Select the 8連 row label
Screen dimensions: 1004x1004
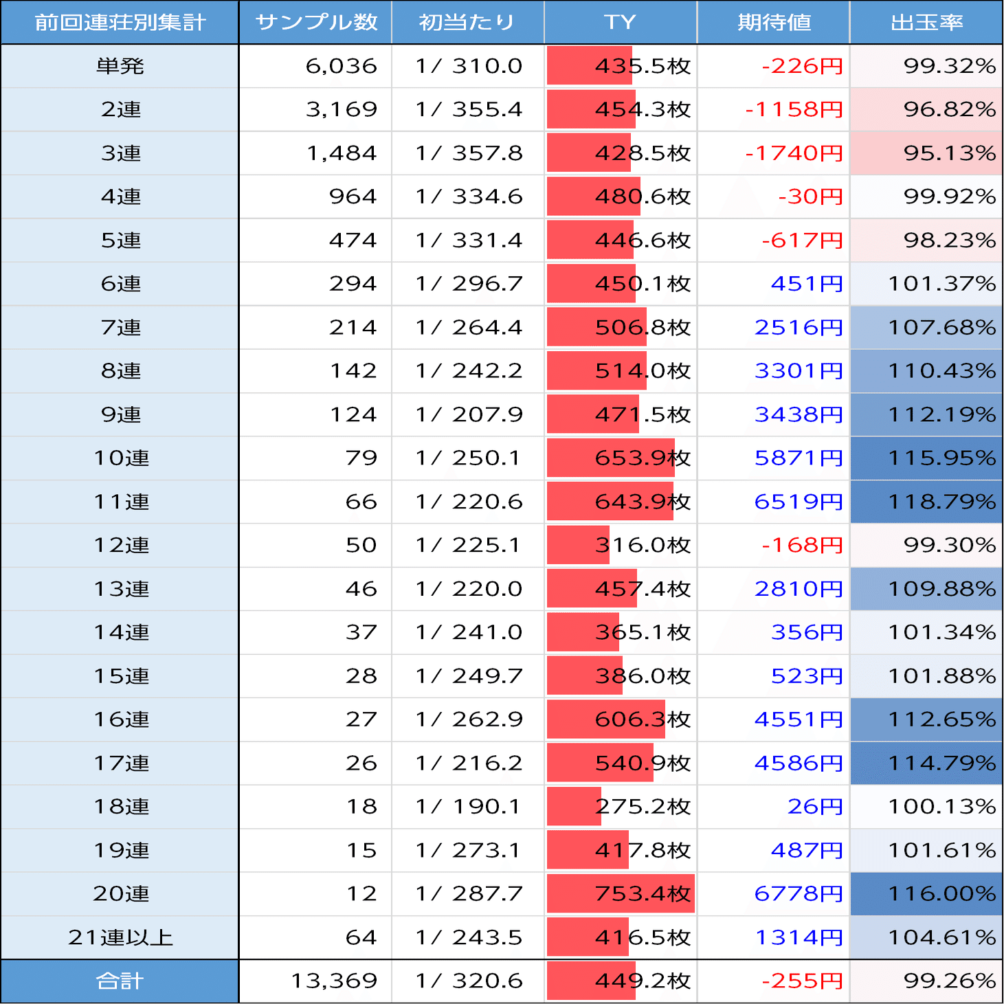coord(120,371)
